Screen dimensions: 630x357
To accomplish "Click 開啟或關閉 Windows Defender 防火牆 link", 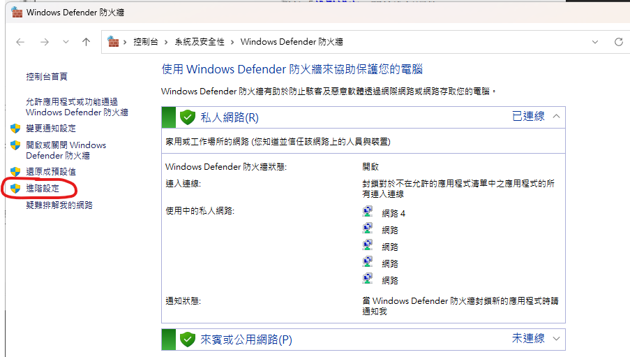I will (x=66, y=150).
